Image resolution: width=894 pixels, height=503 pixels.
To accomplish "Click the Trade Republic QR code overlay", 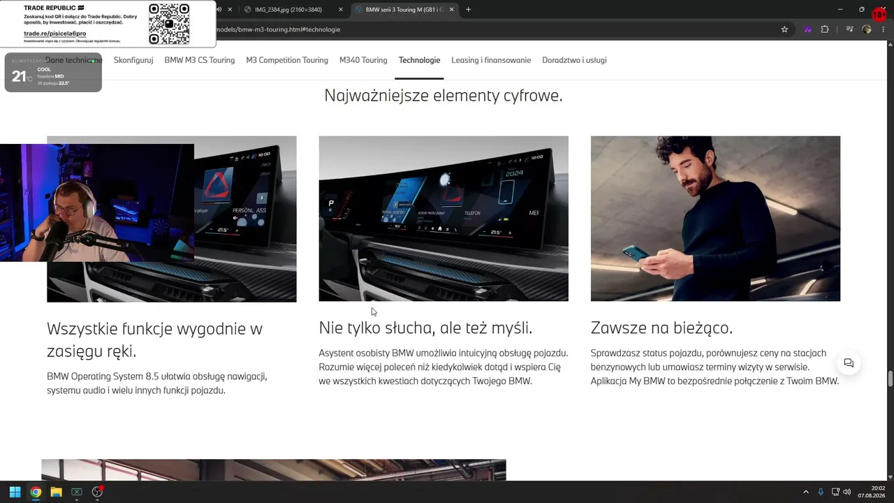I will point(169,24).
